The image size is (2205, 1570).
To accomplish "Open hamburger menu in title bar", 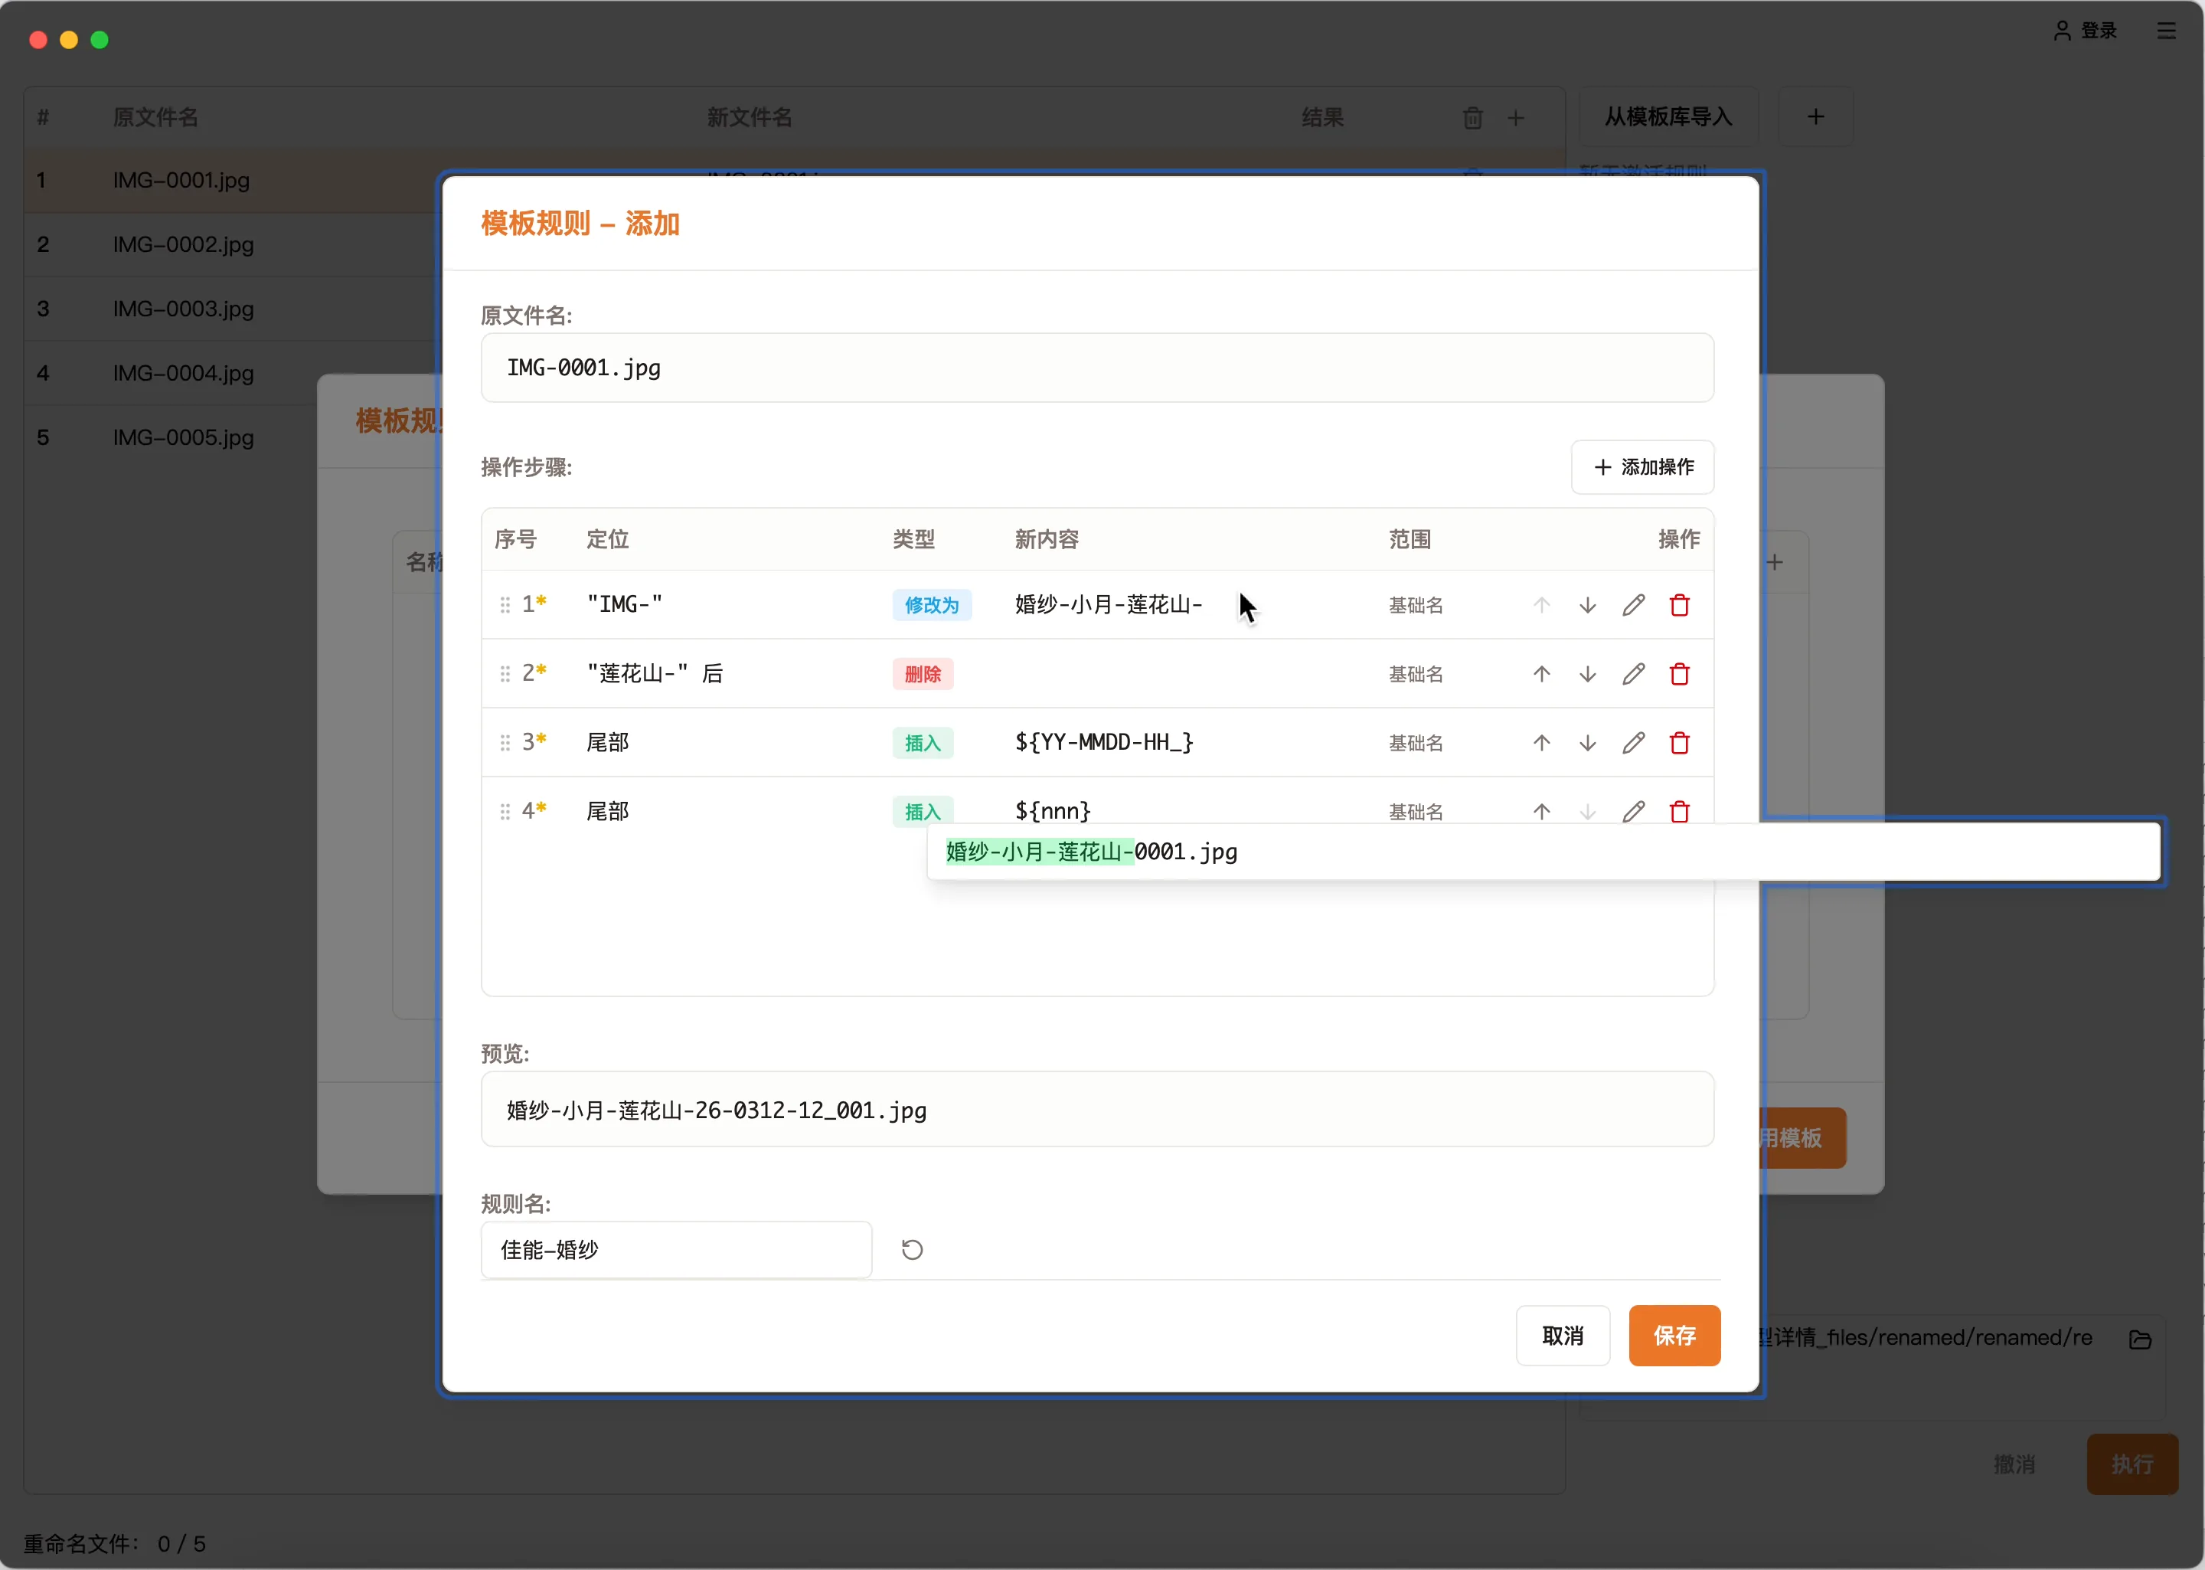I will tap(2165, 31).
